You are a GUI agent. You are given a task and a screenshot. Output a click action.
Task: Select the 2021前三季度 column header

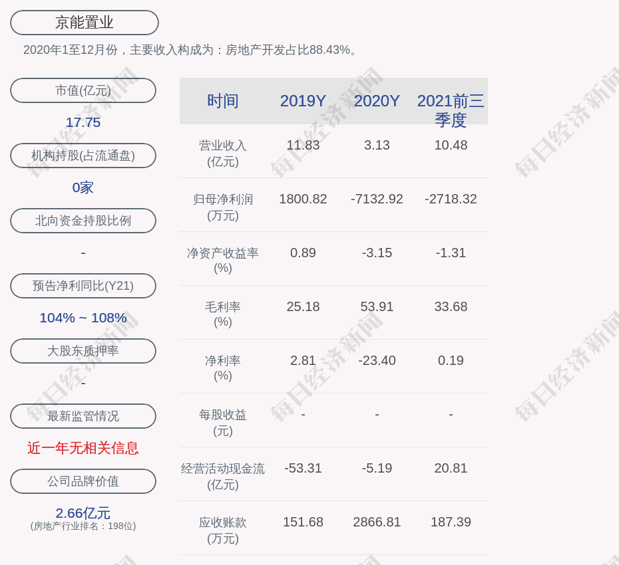click(x=451, y=110)
